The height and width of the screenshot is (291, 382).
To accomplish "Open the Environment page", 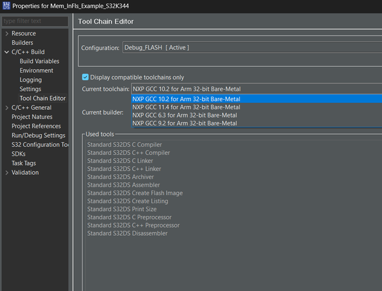I will coord(36,71).
